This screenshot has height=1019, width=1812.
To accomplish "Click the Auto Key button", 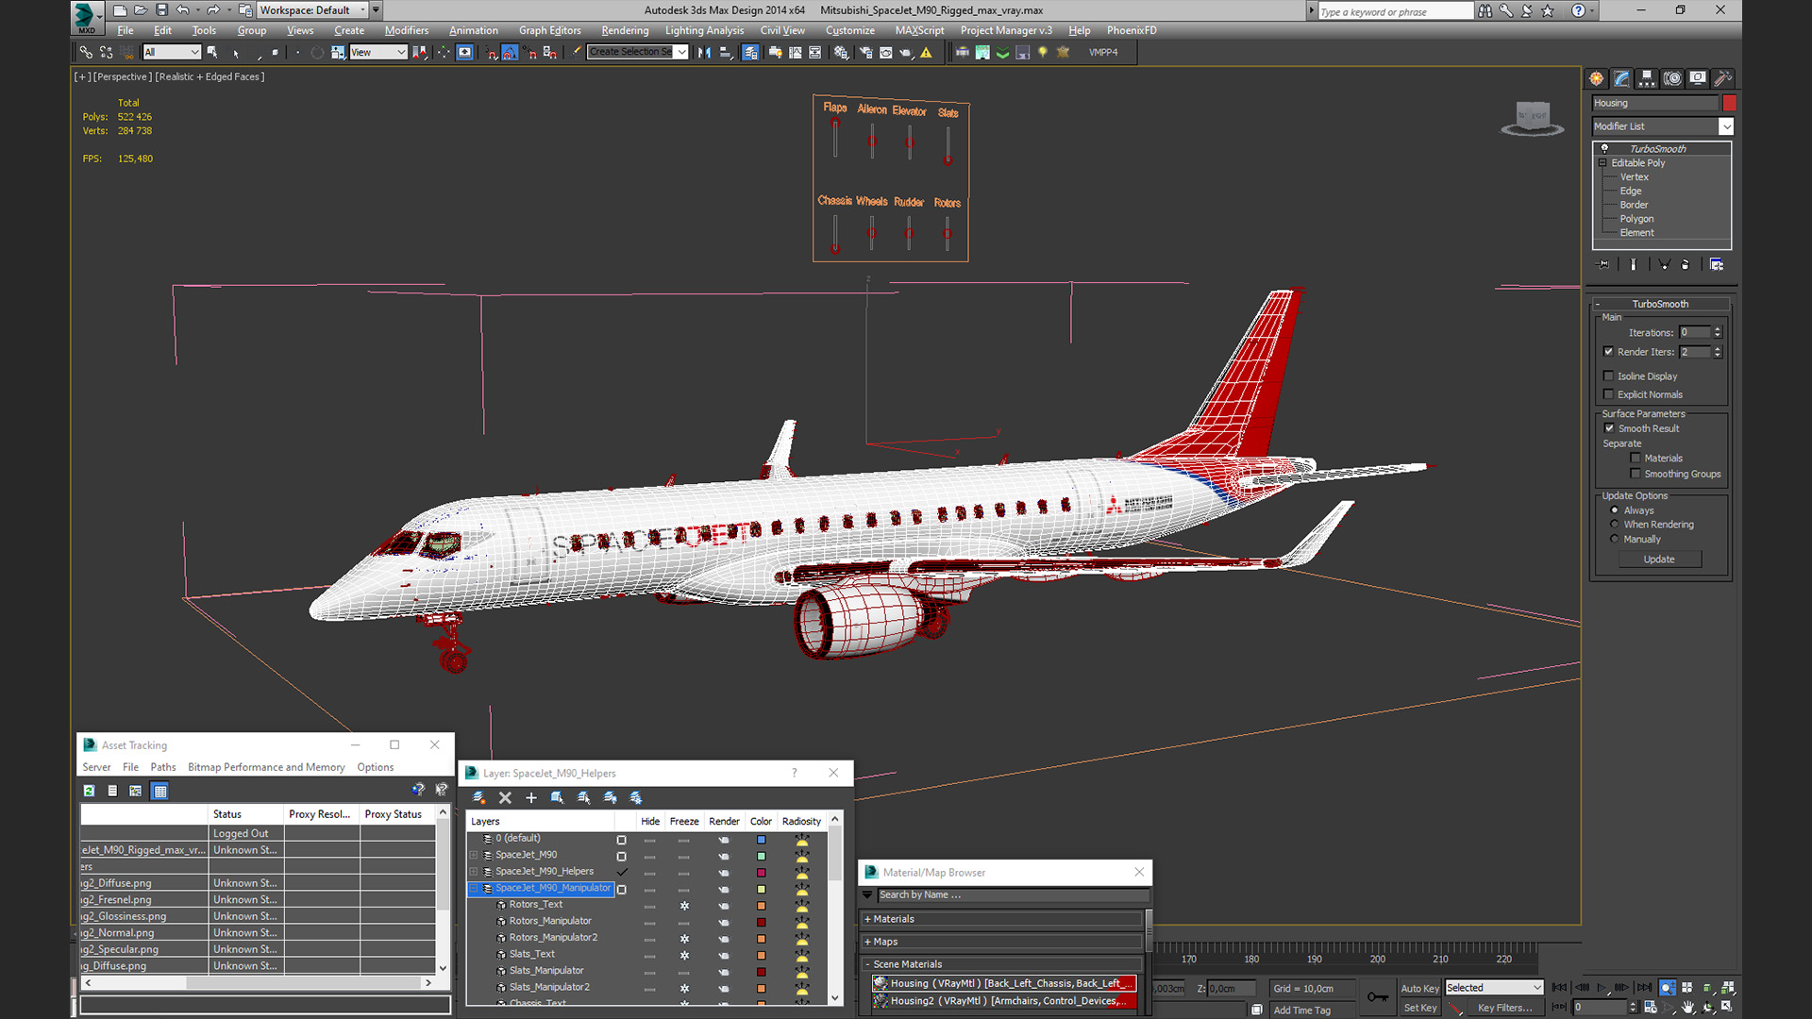I will [1419, 989].
